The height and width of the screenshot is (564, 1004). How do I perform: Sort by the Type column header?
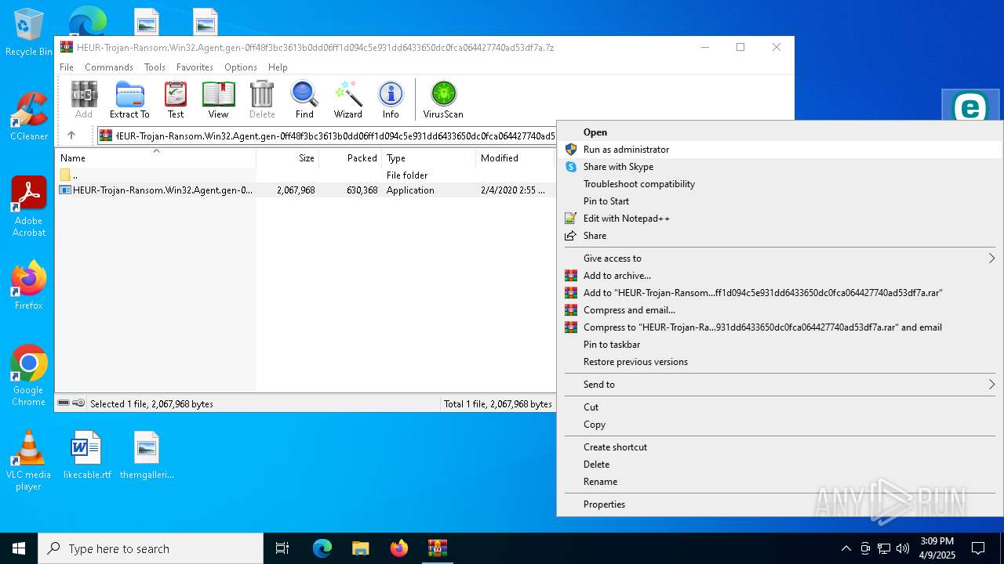pos(429,158)
